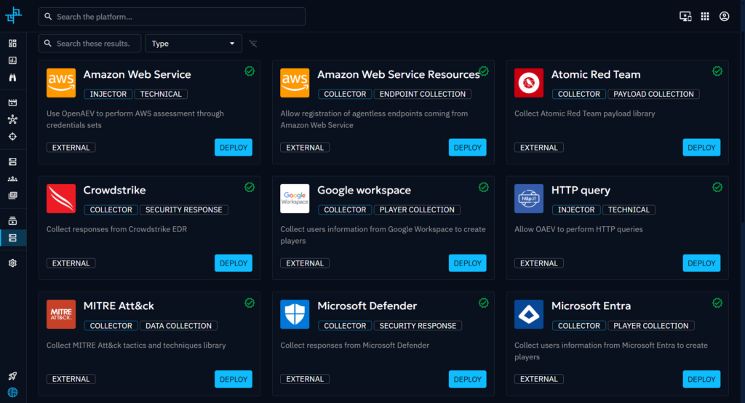Click the MITRE Att&ck logo thumbnail
This screenshot has height=403, width=745.
(x=61, y=314)
